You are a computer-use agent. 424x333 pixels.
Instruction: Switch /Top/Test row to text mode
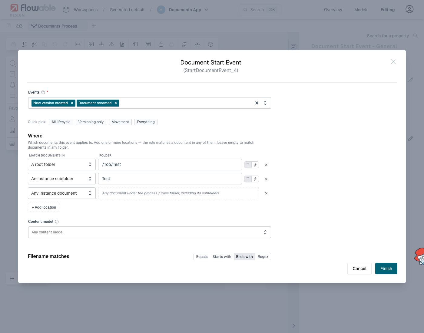coord(248,165)
